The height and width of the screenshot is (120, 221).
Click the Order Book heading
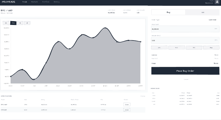tap(155, 89)
